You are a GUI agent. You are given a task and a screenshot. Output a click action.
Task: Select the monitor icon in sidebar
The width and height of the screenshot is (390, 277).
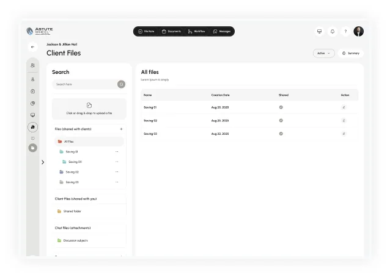pos(32,115)
